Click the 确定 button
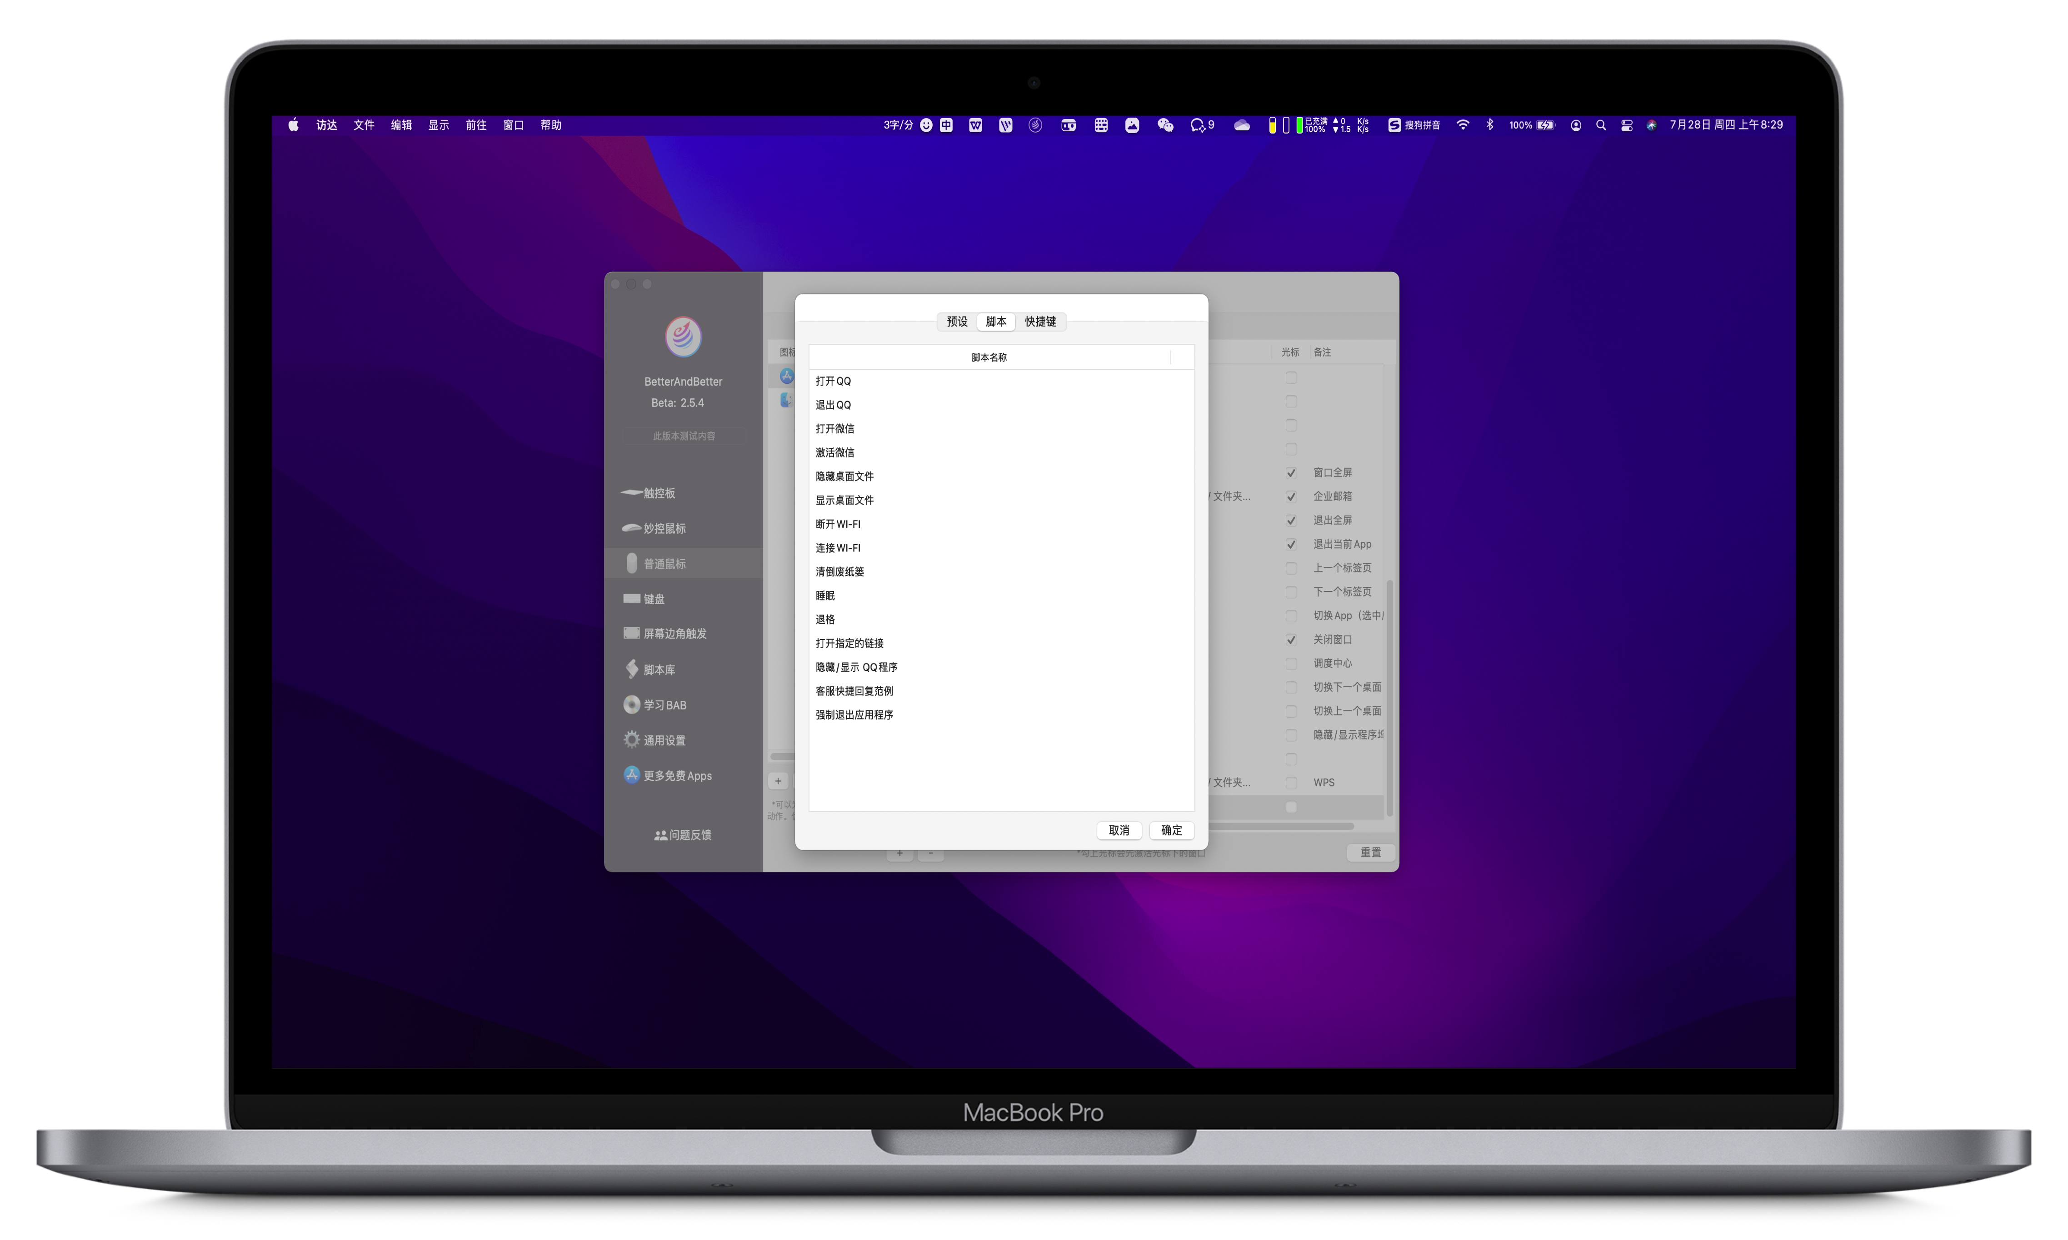This screenshot has height=1240, width=2068. [x=1172, y=831]
